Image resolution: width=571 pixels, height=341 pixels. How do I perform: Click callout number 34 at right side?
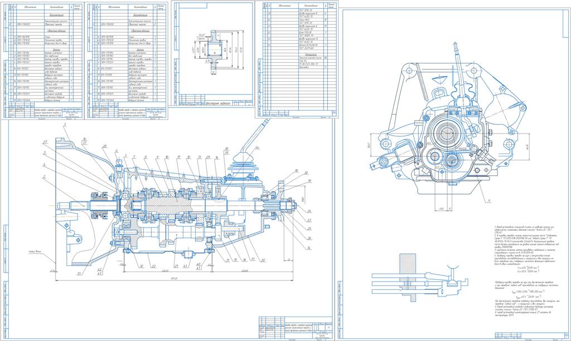(309, 248)
